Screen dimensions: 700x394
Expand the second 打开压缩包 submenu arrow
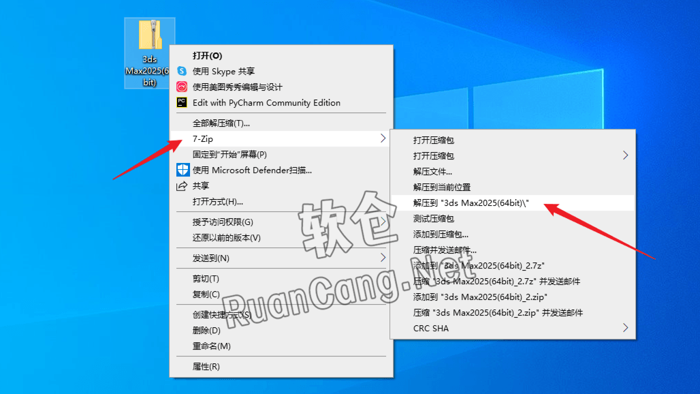(x=625, y=155)
